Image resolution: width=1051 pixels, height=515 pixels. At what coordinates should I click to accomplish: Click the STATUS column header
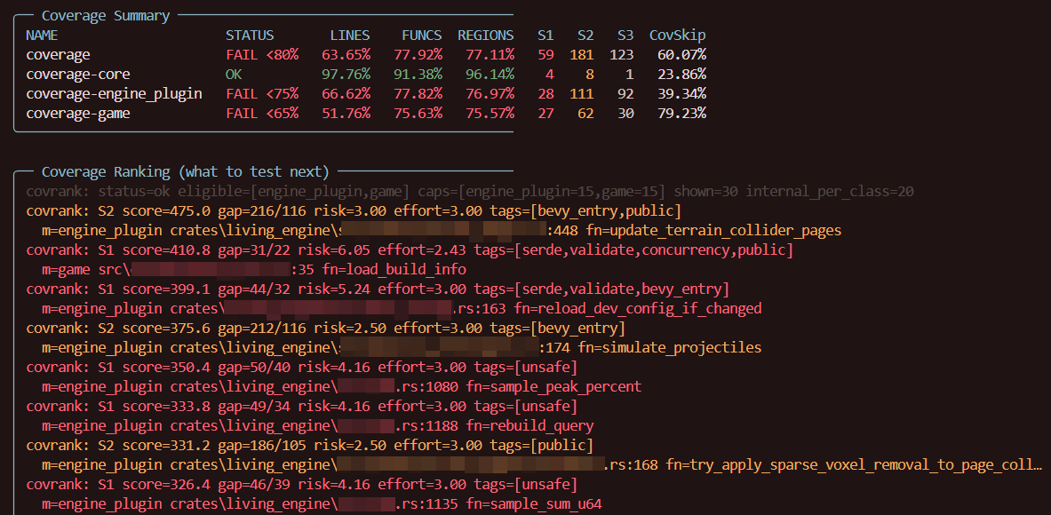pos(250,36)
